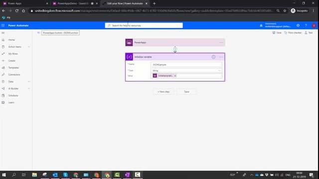The height and width of the screenshot is (179, 319).
Task: Collapse the left navigation hamburger menu
Action: 3,33
